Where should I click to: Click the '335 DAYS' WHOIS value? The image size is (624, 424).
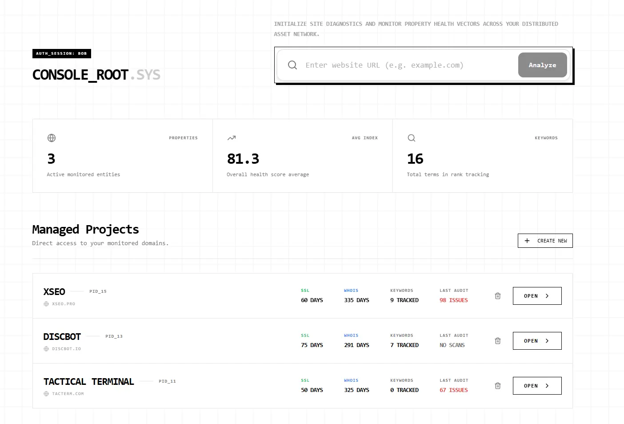point(356,300)
